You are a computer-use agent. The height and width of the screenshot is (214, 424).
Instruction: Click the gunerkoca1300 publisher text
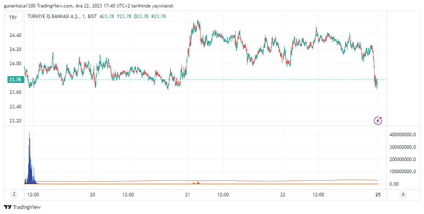[19, 6]
